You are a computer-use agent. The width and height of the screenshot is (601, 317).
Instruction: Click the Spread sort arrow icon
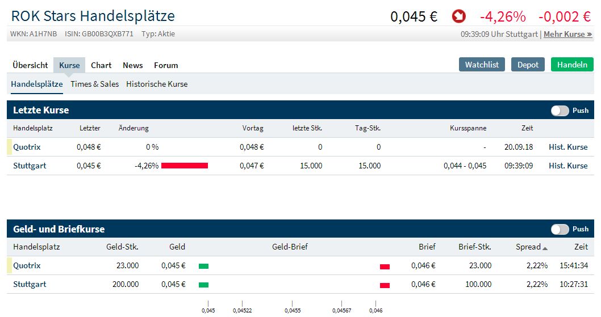(545, 248)
